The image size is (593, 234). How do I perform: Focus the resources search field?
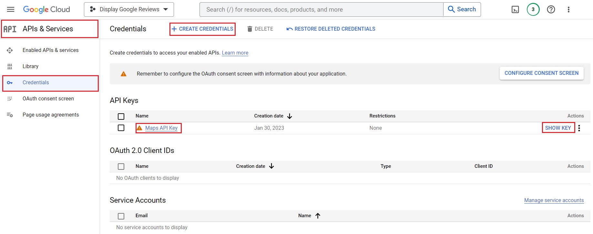point(322,9)
